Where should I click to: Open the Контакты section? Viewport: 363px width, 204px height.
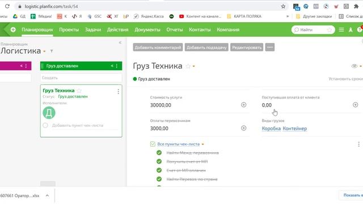point(200,29)
